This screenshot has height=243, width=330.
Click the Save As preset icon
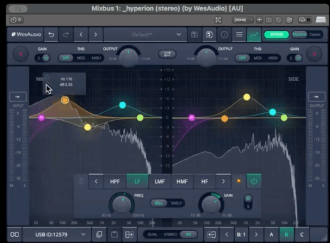point(209,35)
